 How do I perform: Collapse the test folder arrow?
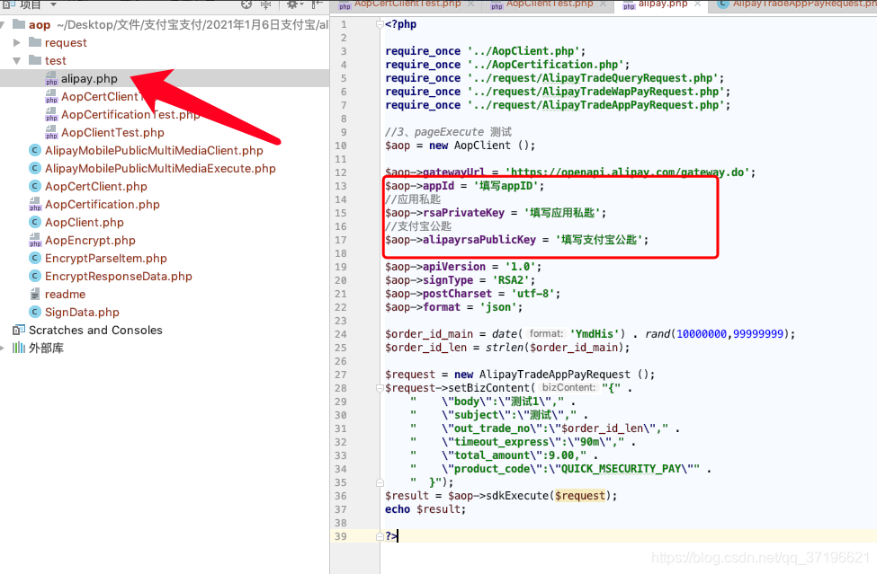click(x=17, y=60)
